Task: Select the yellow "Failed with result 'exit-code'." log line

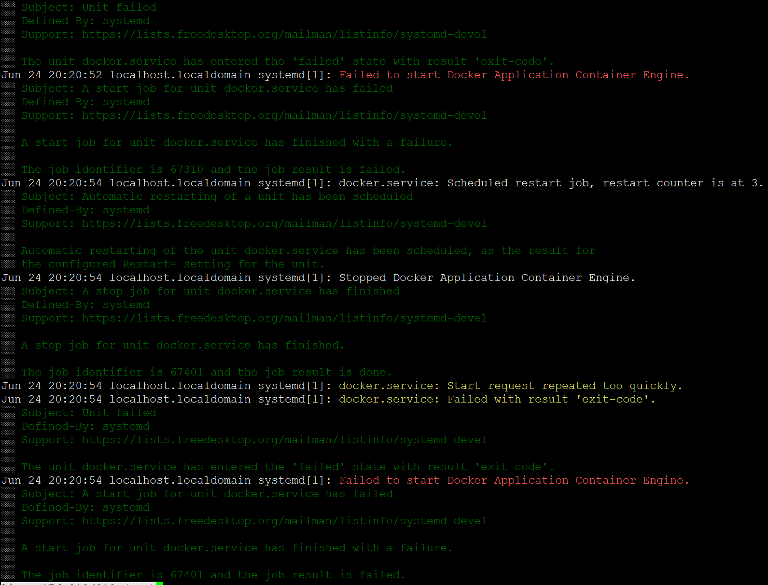Action: pos(328,399)
